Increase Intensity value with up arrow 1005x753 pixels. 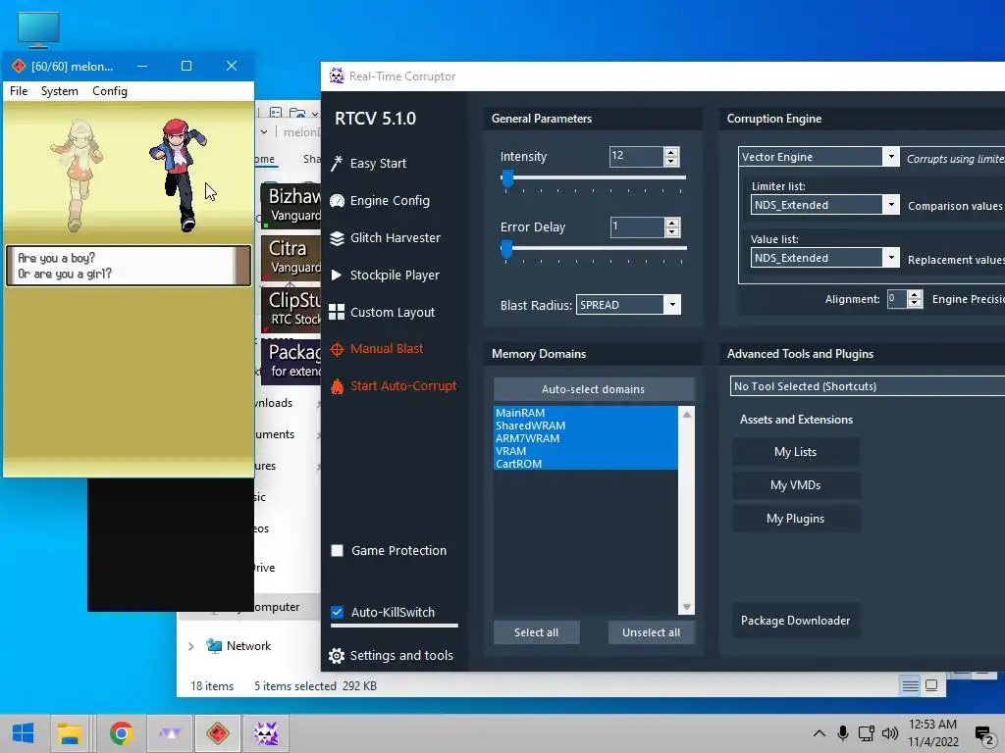pos(671,152)
